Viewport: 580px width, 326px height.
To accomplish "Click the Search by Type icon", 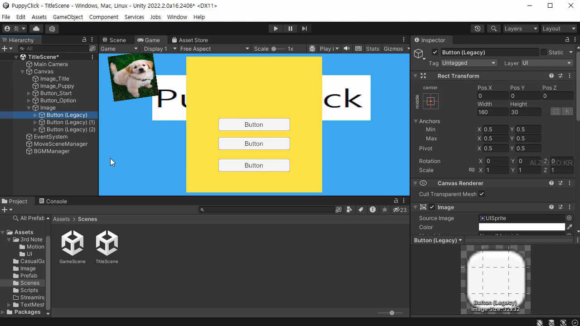I will pos(349,210).
